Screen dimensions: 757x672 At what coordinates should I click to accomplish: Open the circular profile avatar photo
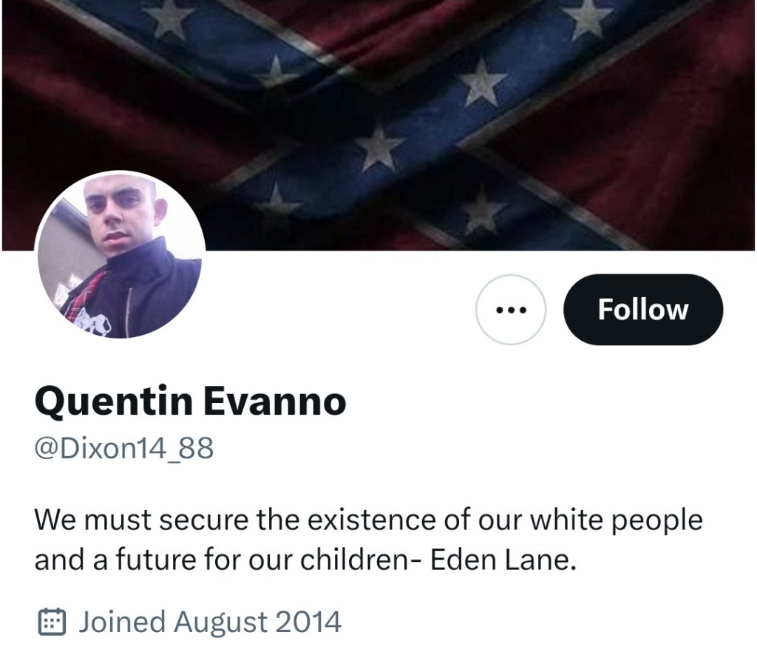(120, 255)
